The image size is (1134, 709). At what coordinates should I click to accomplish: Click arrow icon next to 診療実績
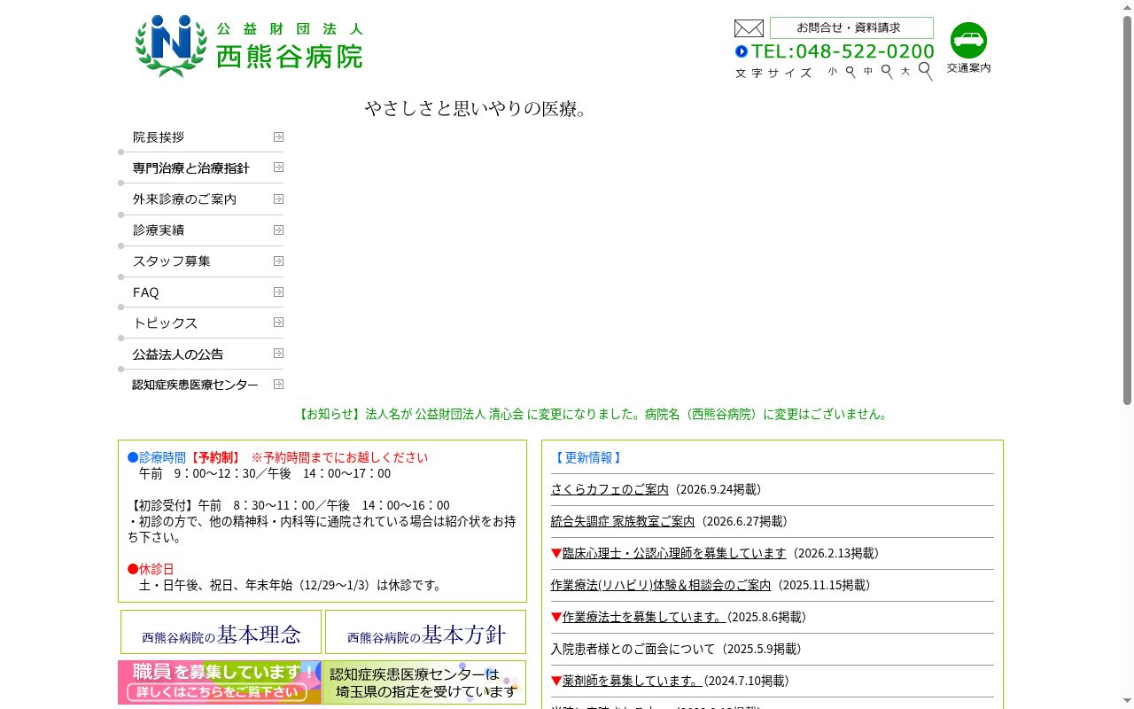click(278, 230)
